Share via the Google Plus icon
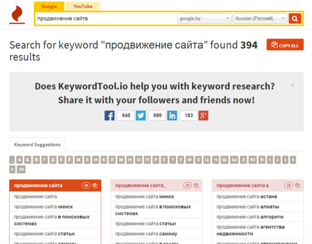The image size is (312, 244). point(204,115)
